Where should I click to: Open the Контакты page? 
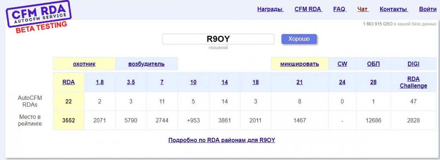tap(393, 9)
